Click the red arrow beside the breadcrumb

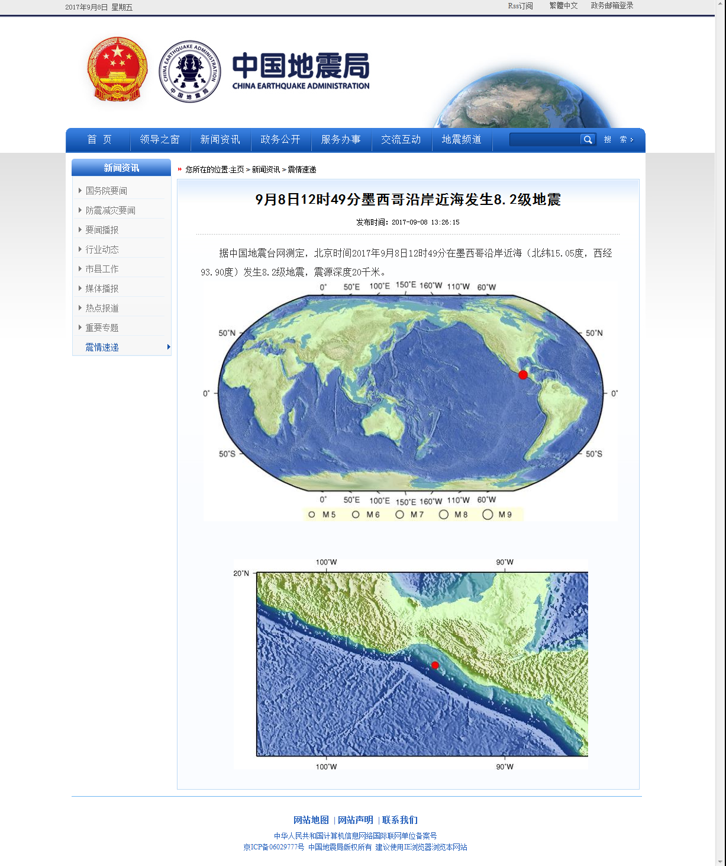(180, 169)
